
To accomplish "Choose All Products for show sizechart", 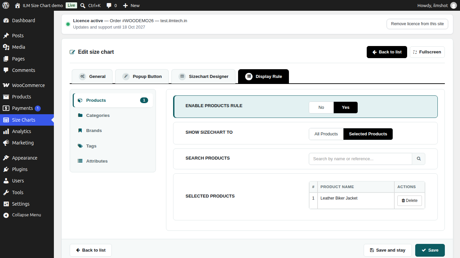I will [326, 134].
